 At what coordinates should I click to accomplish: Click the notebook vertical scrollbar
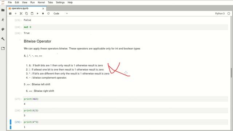(231, 73)
